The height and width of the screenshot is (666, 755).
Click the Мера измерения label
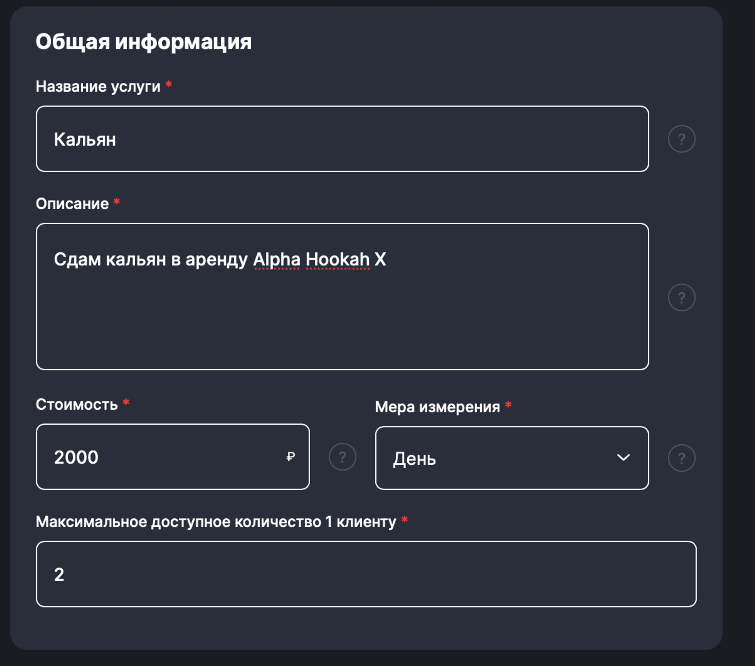tap(437, 407)
